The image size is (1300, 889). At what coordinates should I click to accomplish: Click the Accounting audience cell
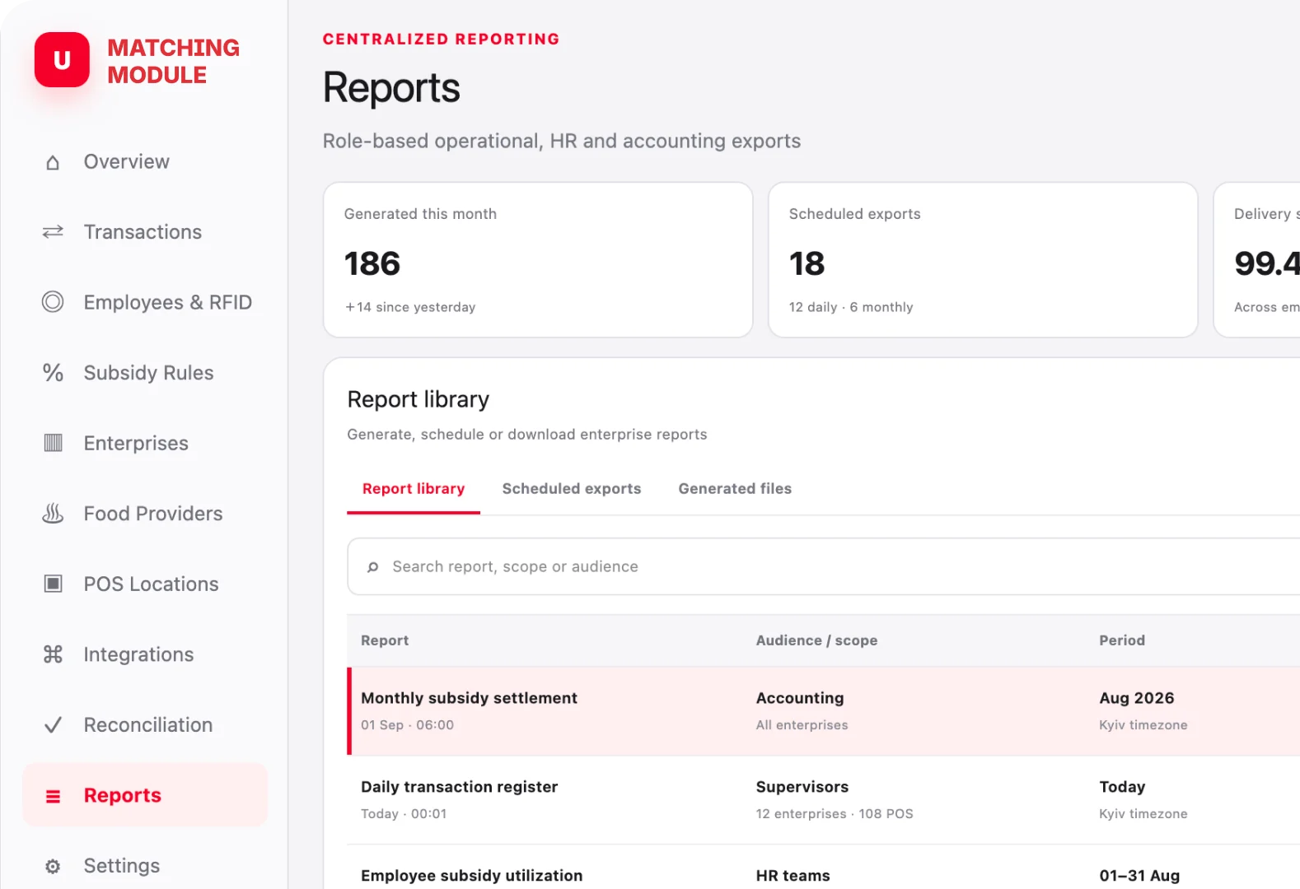(800, 698)
